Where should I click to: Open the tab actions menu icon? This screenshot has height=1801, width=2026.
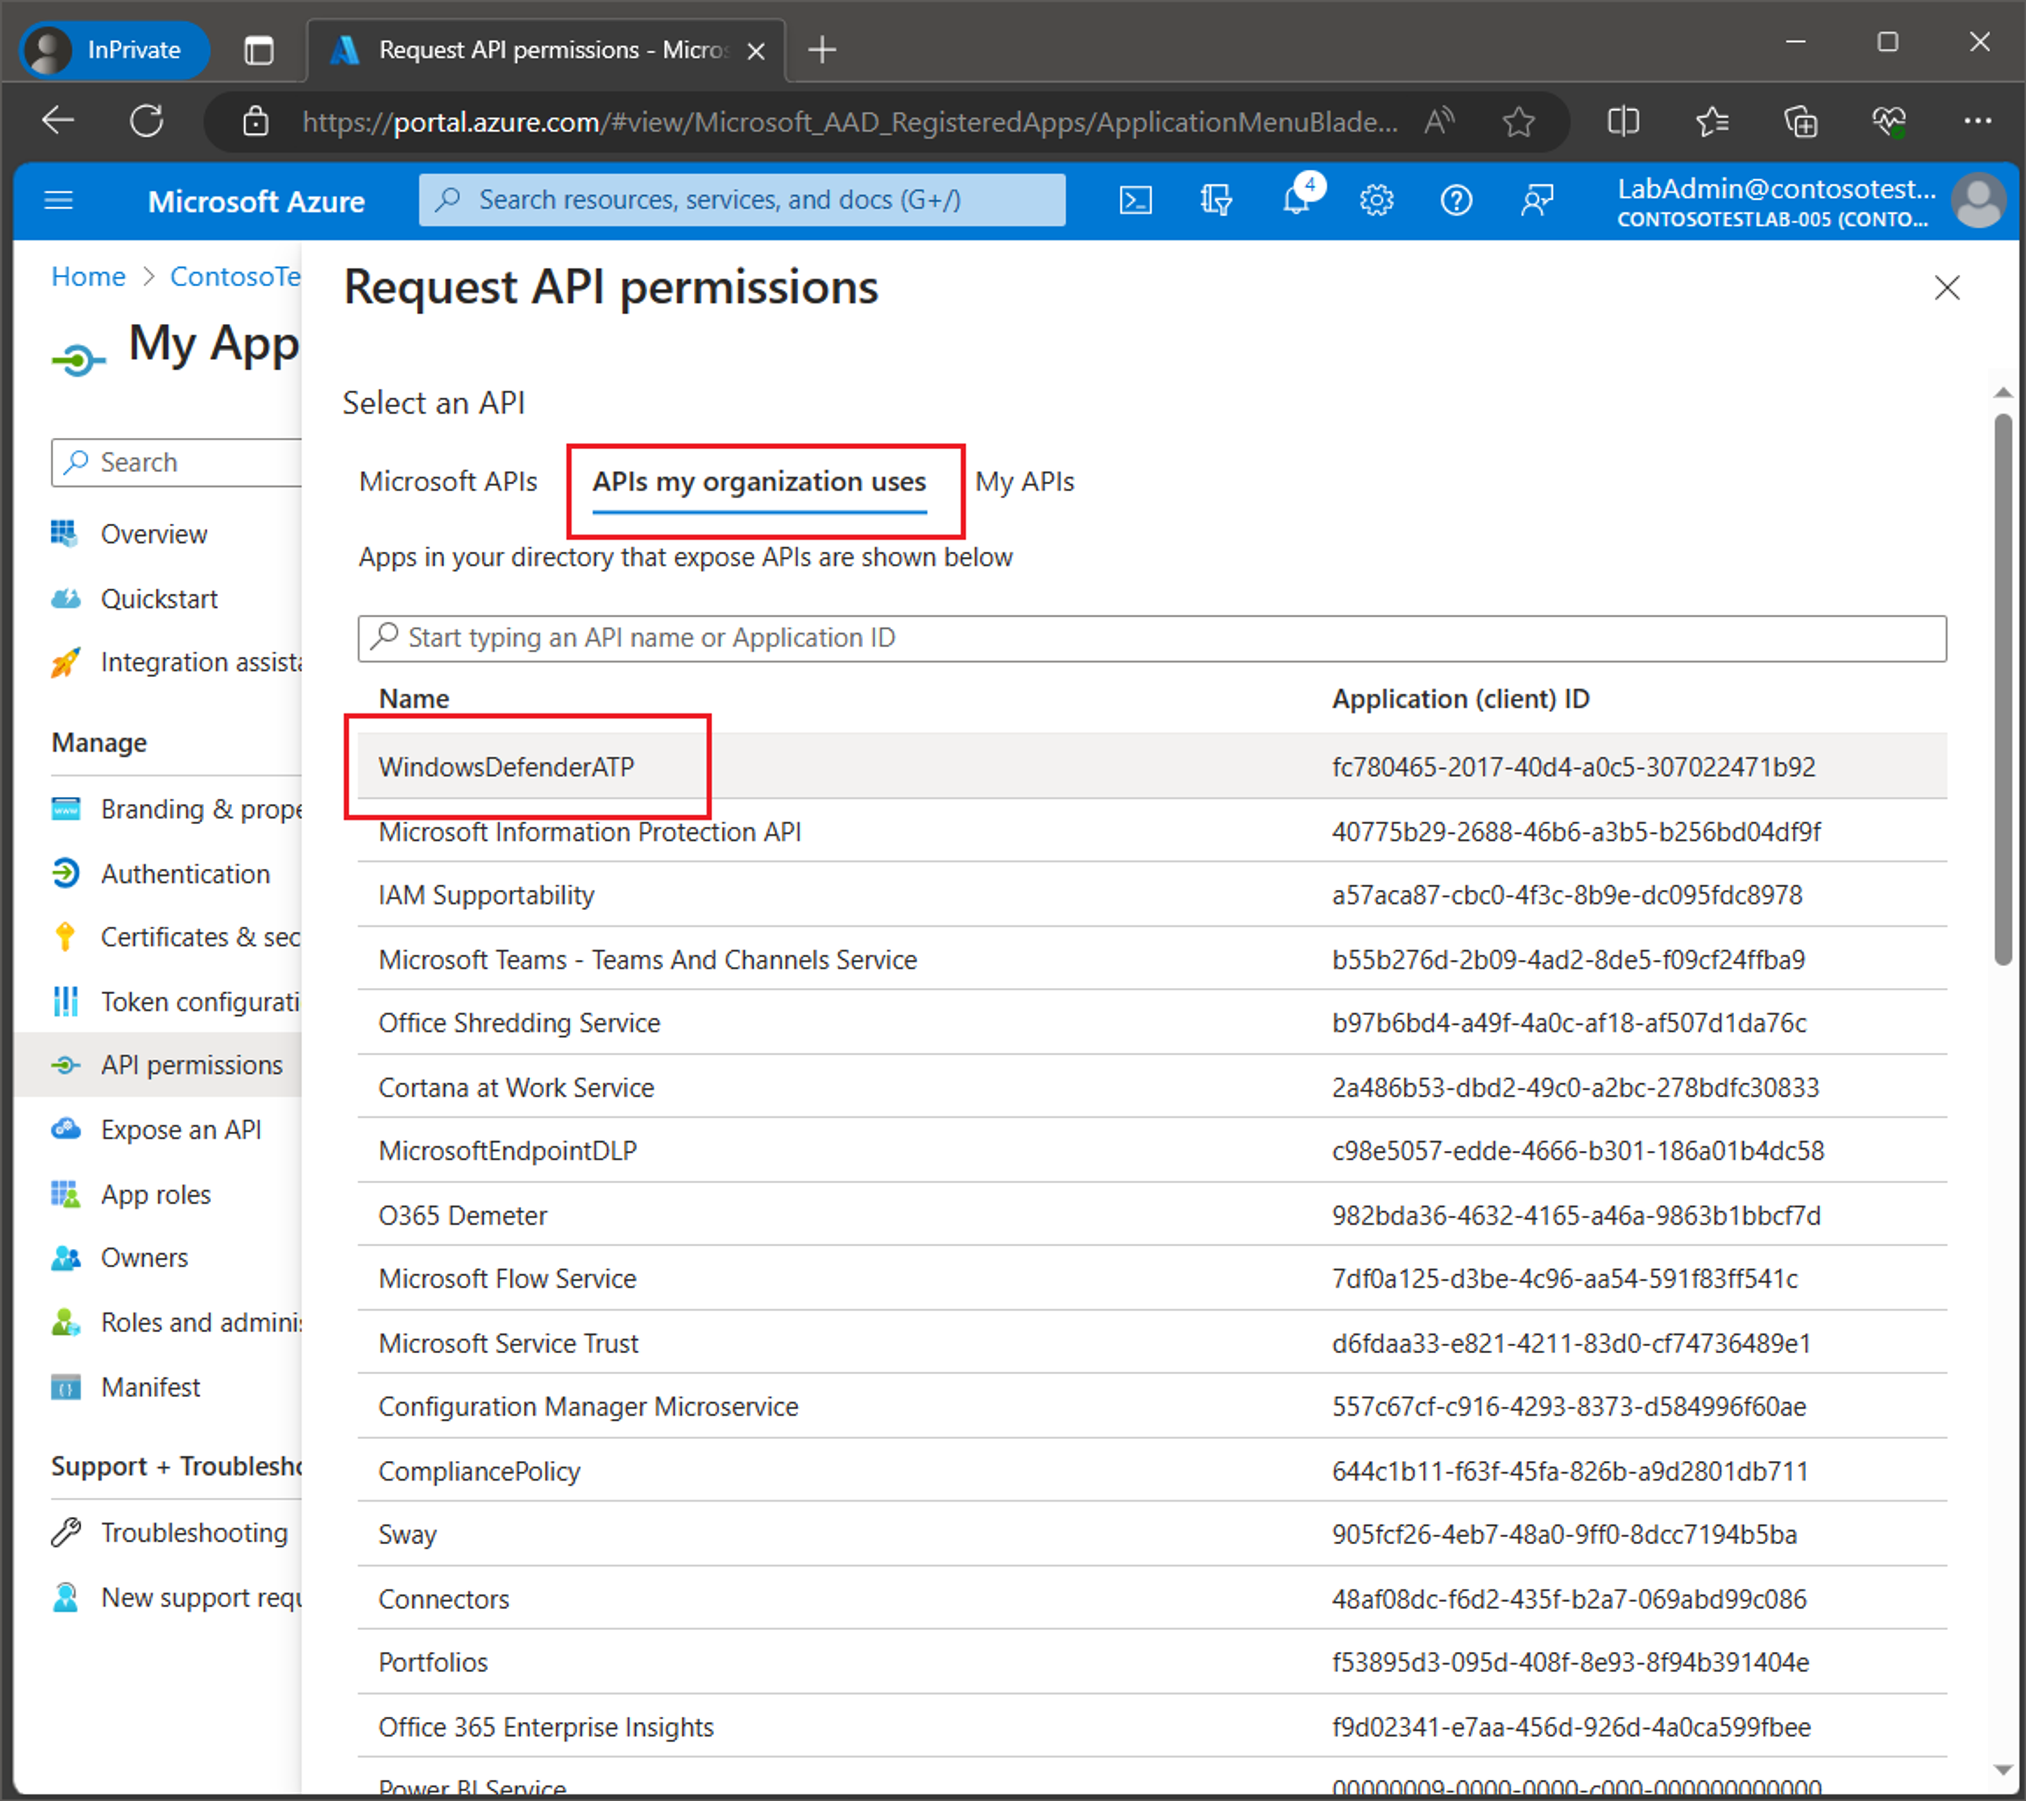tap(259, 50)
